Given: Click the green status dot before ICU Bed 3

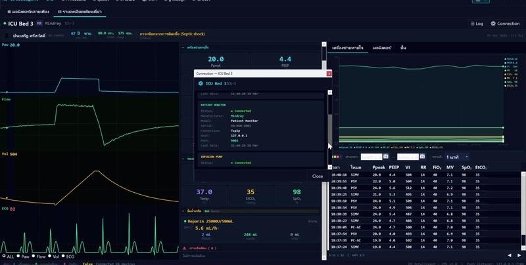Looking at the screenshot, I should [5, 24].
